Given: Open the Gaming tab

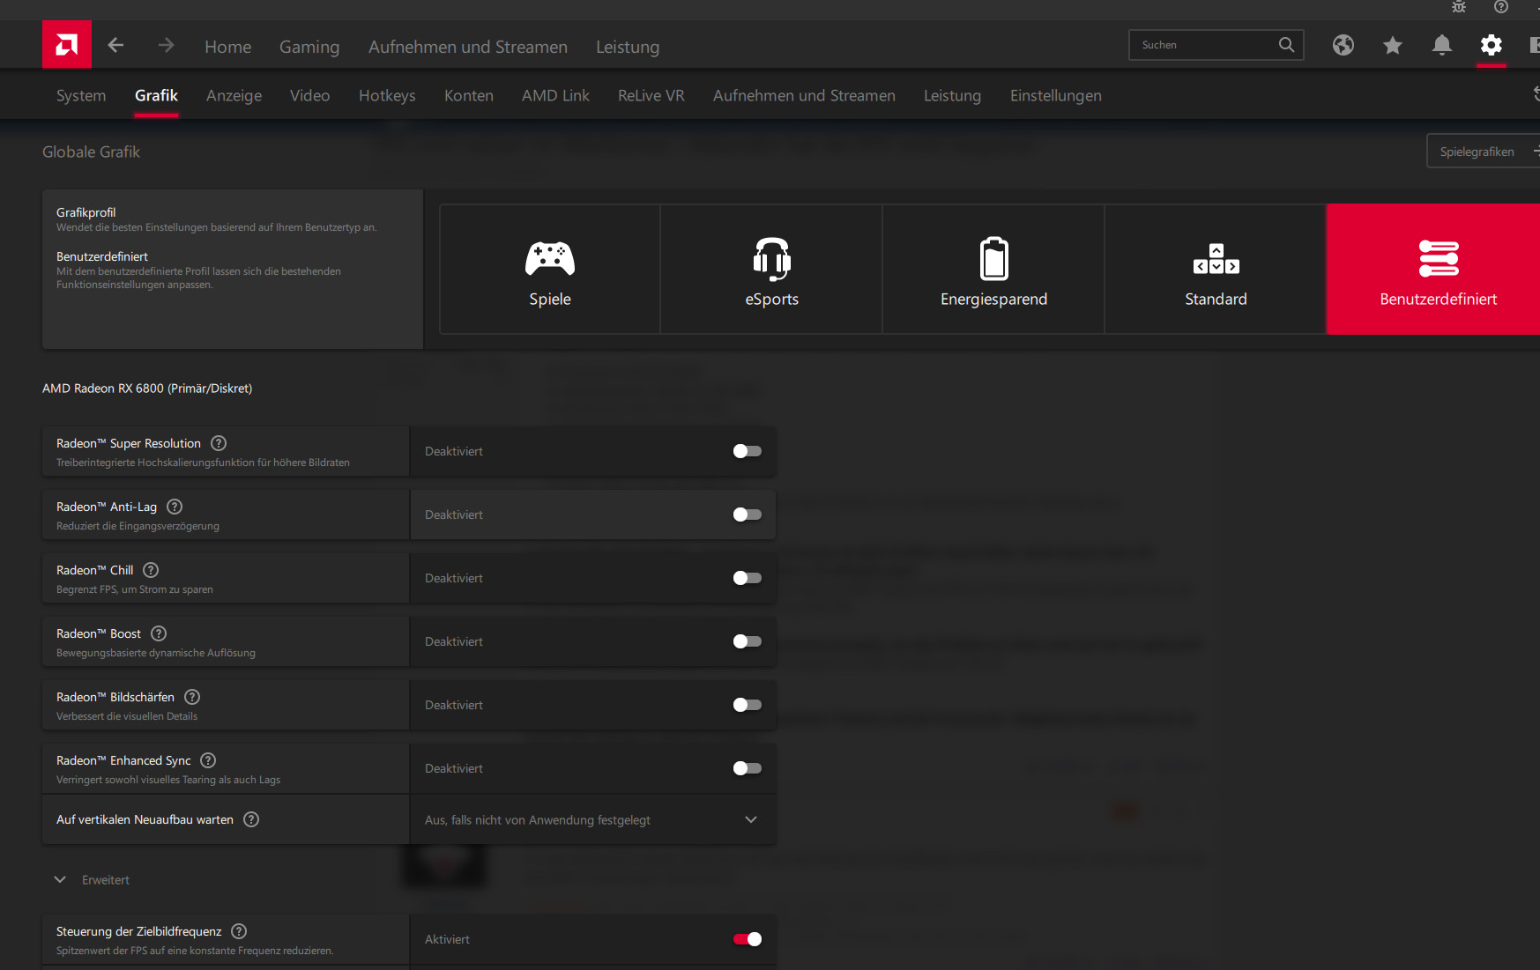Looking at the screenshot, I should [x=309, y=47].
